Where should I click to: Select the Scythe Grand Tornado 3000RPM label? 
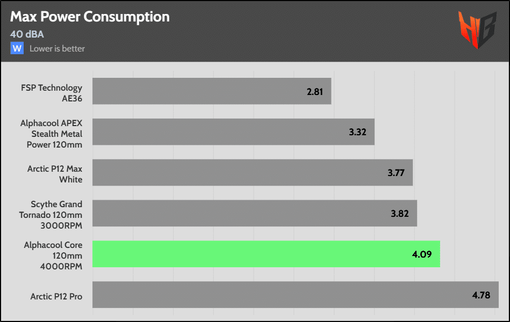(56, 214)
